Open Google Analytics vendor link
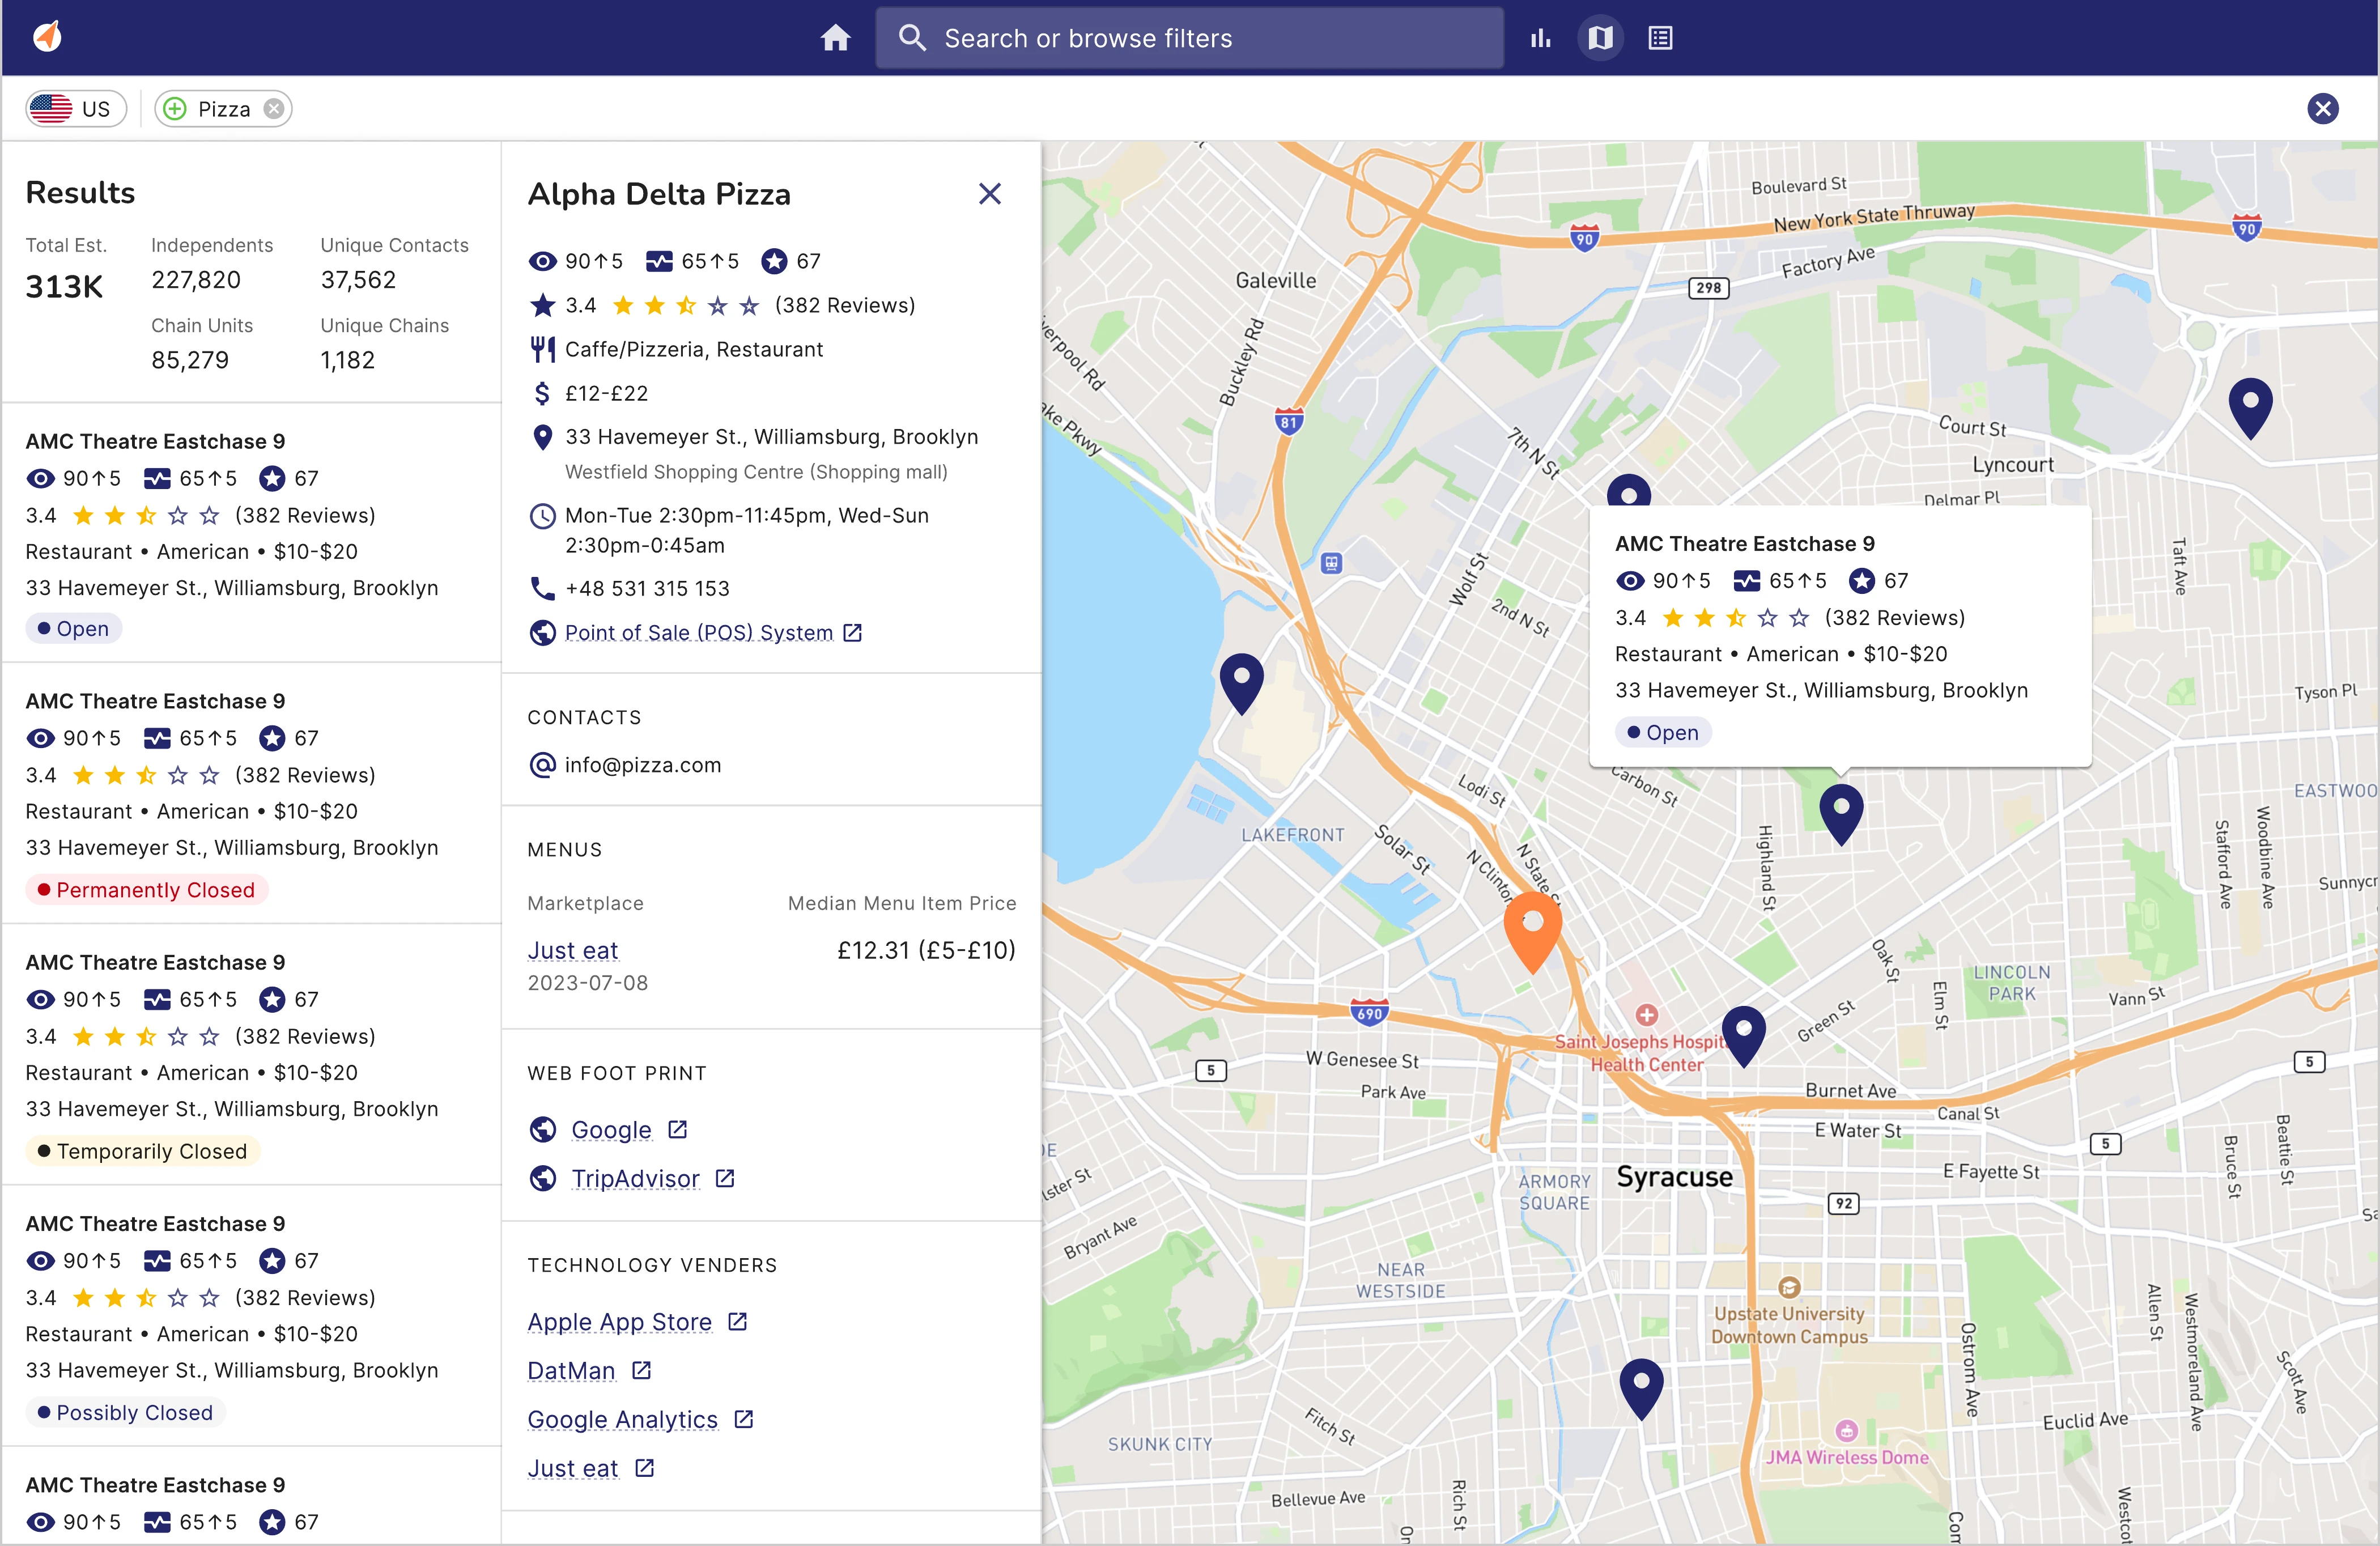This screenshot has height=1546, width=2380. [x=622, y=1420]
